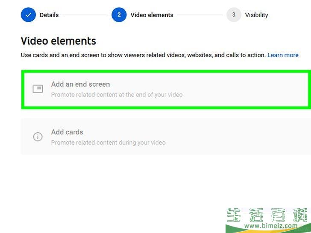Screen dimensions: 311x233
Task: Click the 'Use cards and an end screen' description
Action: 143,55
